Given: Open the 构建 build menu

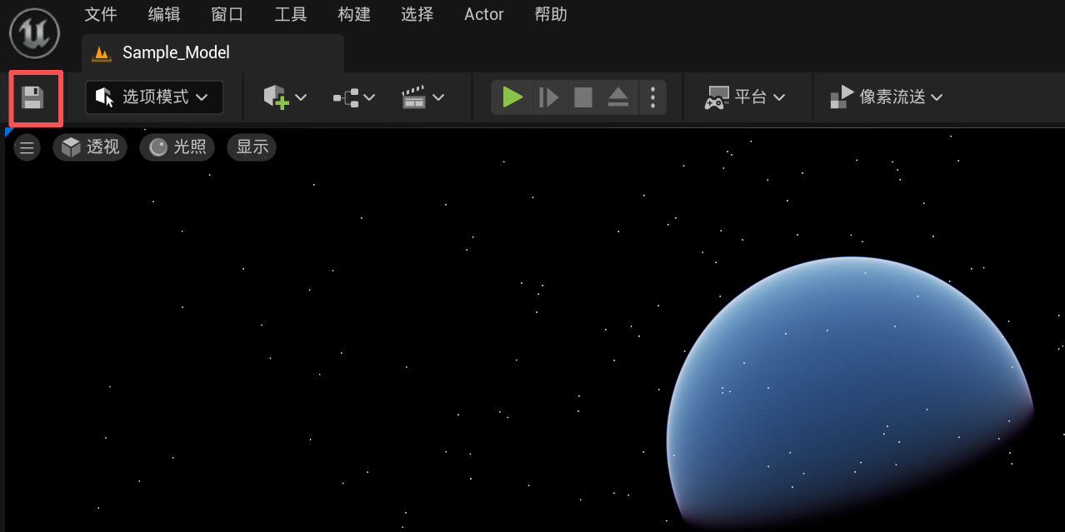Looking at the screenshot, I should point(354,14).
